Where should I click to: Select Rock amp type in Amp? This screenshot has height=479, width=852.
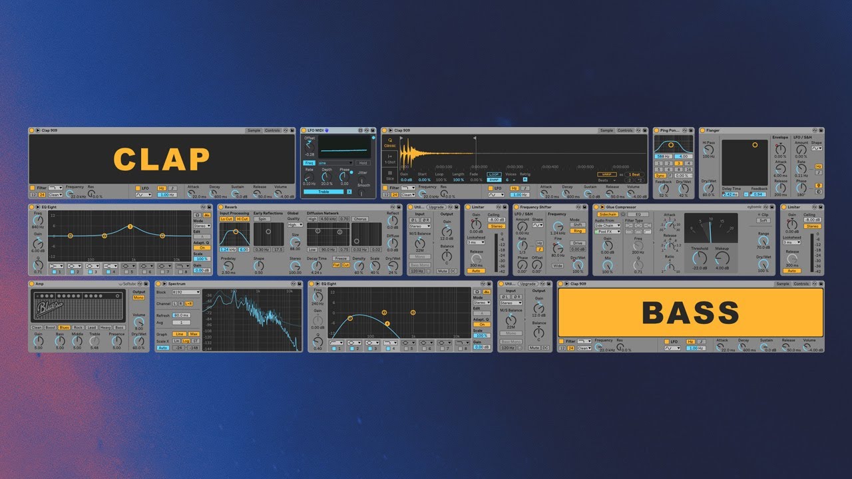[x=78, y=327]
